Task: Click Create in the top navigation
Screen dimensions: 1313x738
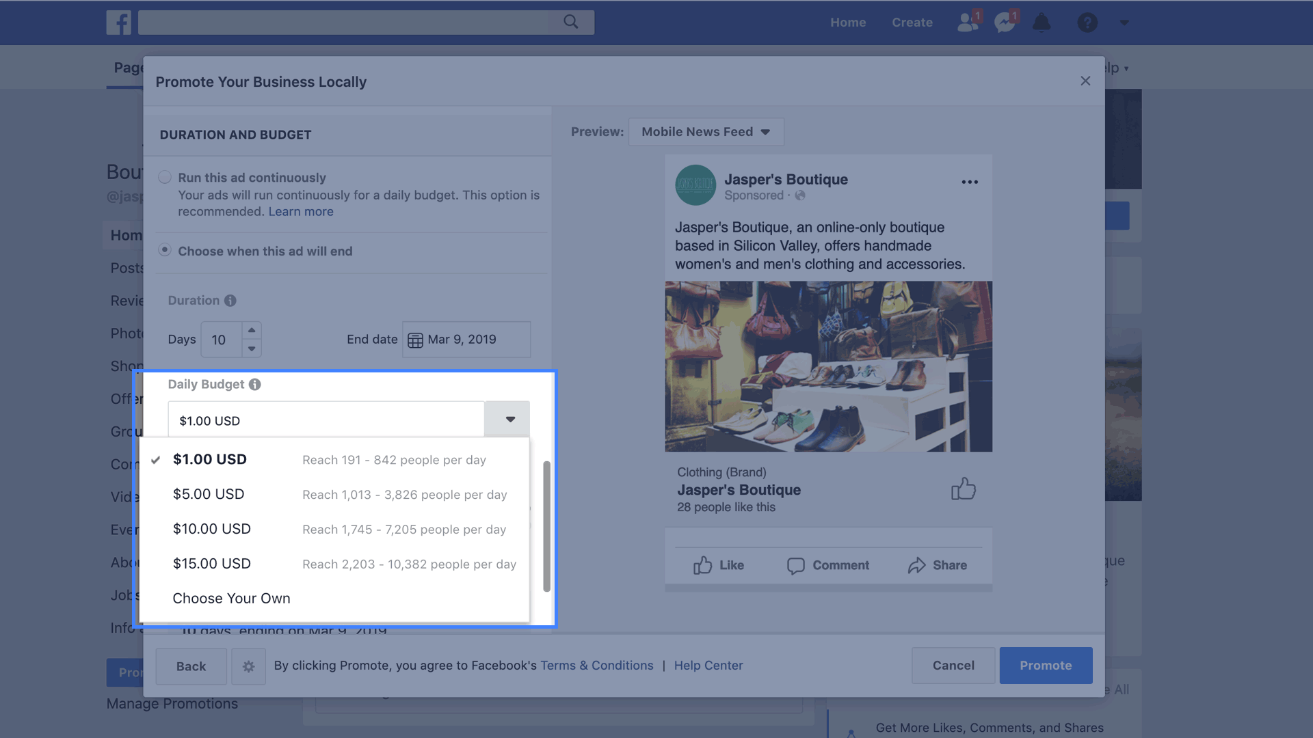Action: (x=912, y=23)
